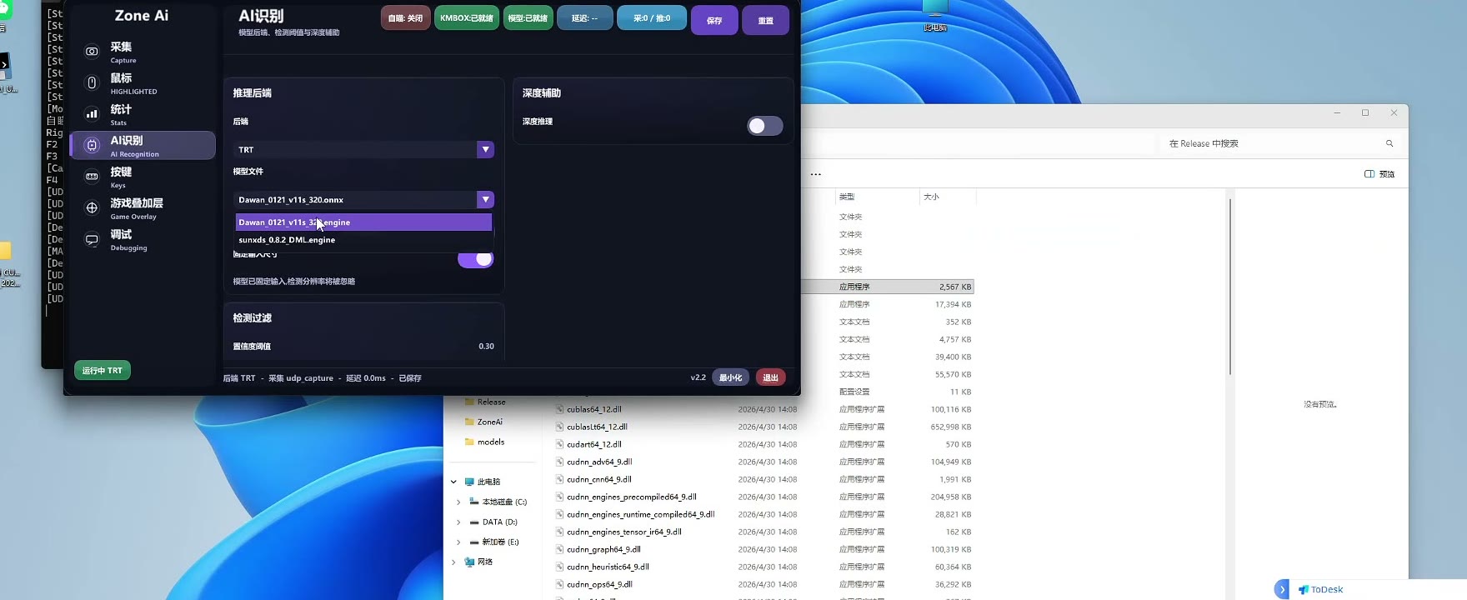Click the confidence threshold value 0.30
This screenshot has width=1467, height=600.
tap(486, 346)
